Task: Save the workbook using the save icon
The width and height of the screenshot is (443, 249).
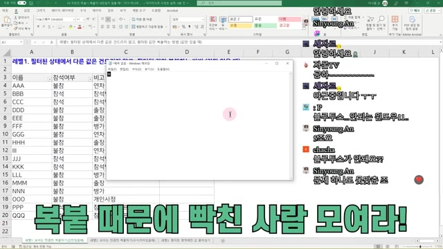Action: [31, 3]
